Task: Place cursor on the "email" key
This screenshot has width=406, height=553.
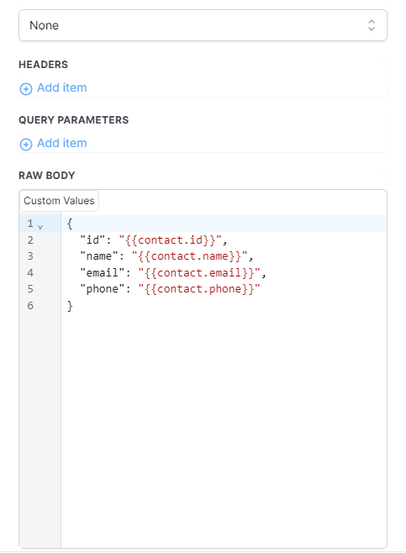Action: [x=103, y=272]
